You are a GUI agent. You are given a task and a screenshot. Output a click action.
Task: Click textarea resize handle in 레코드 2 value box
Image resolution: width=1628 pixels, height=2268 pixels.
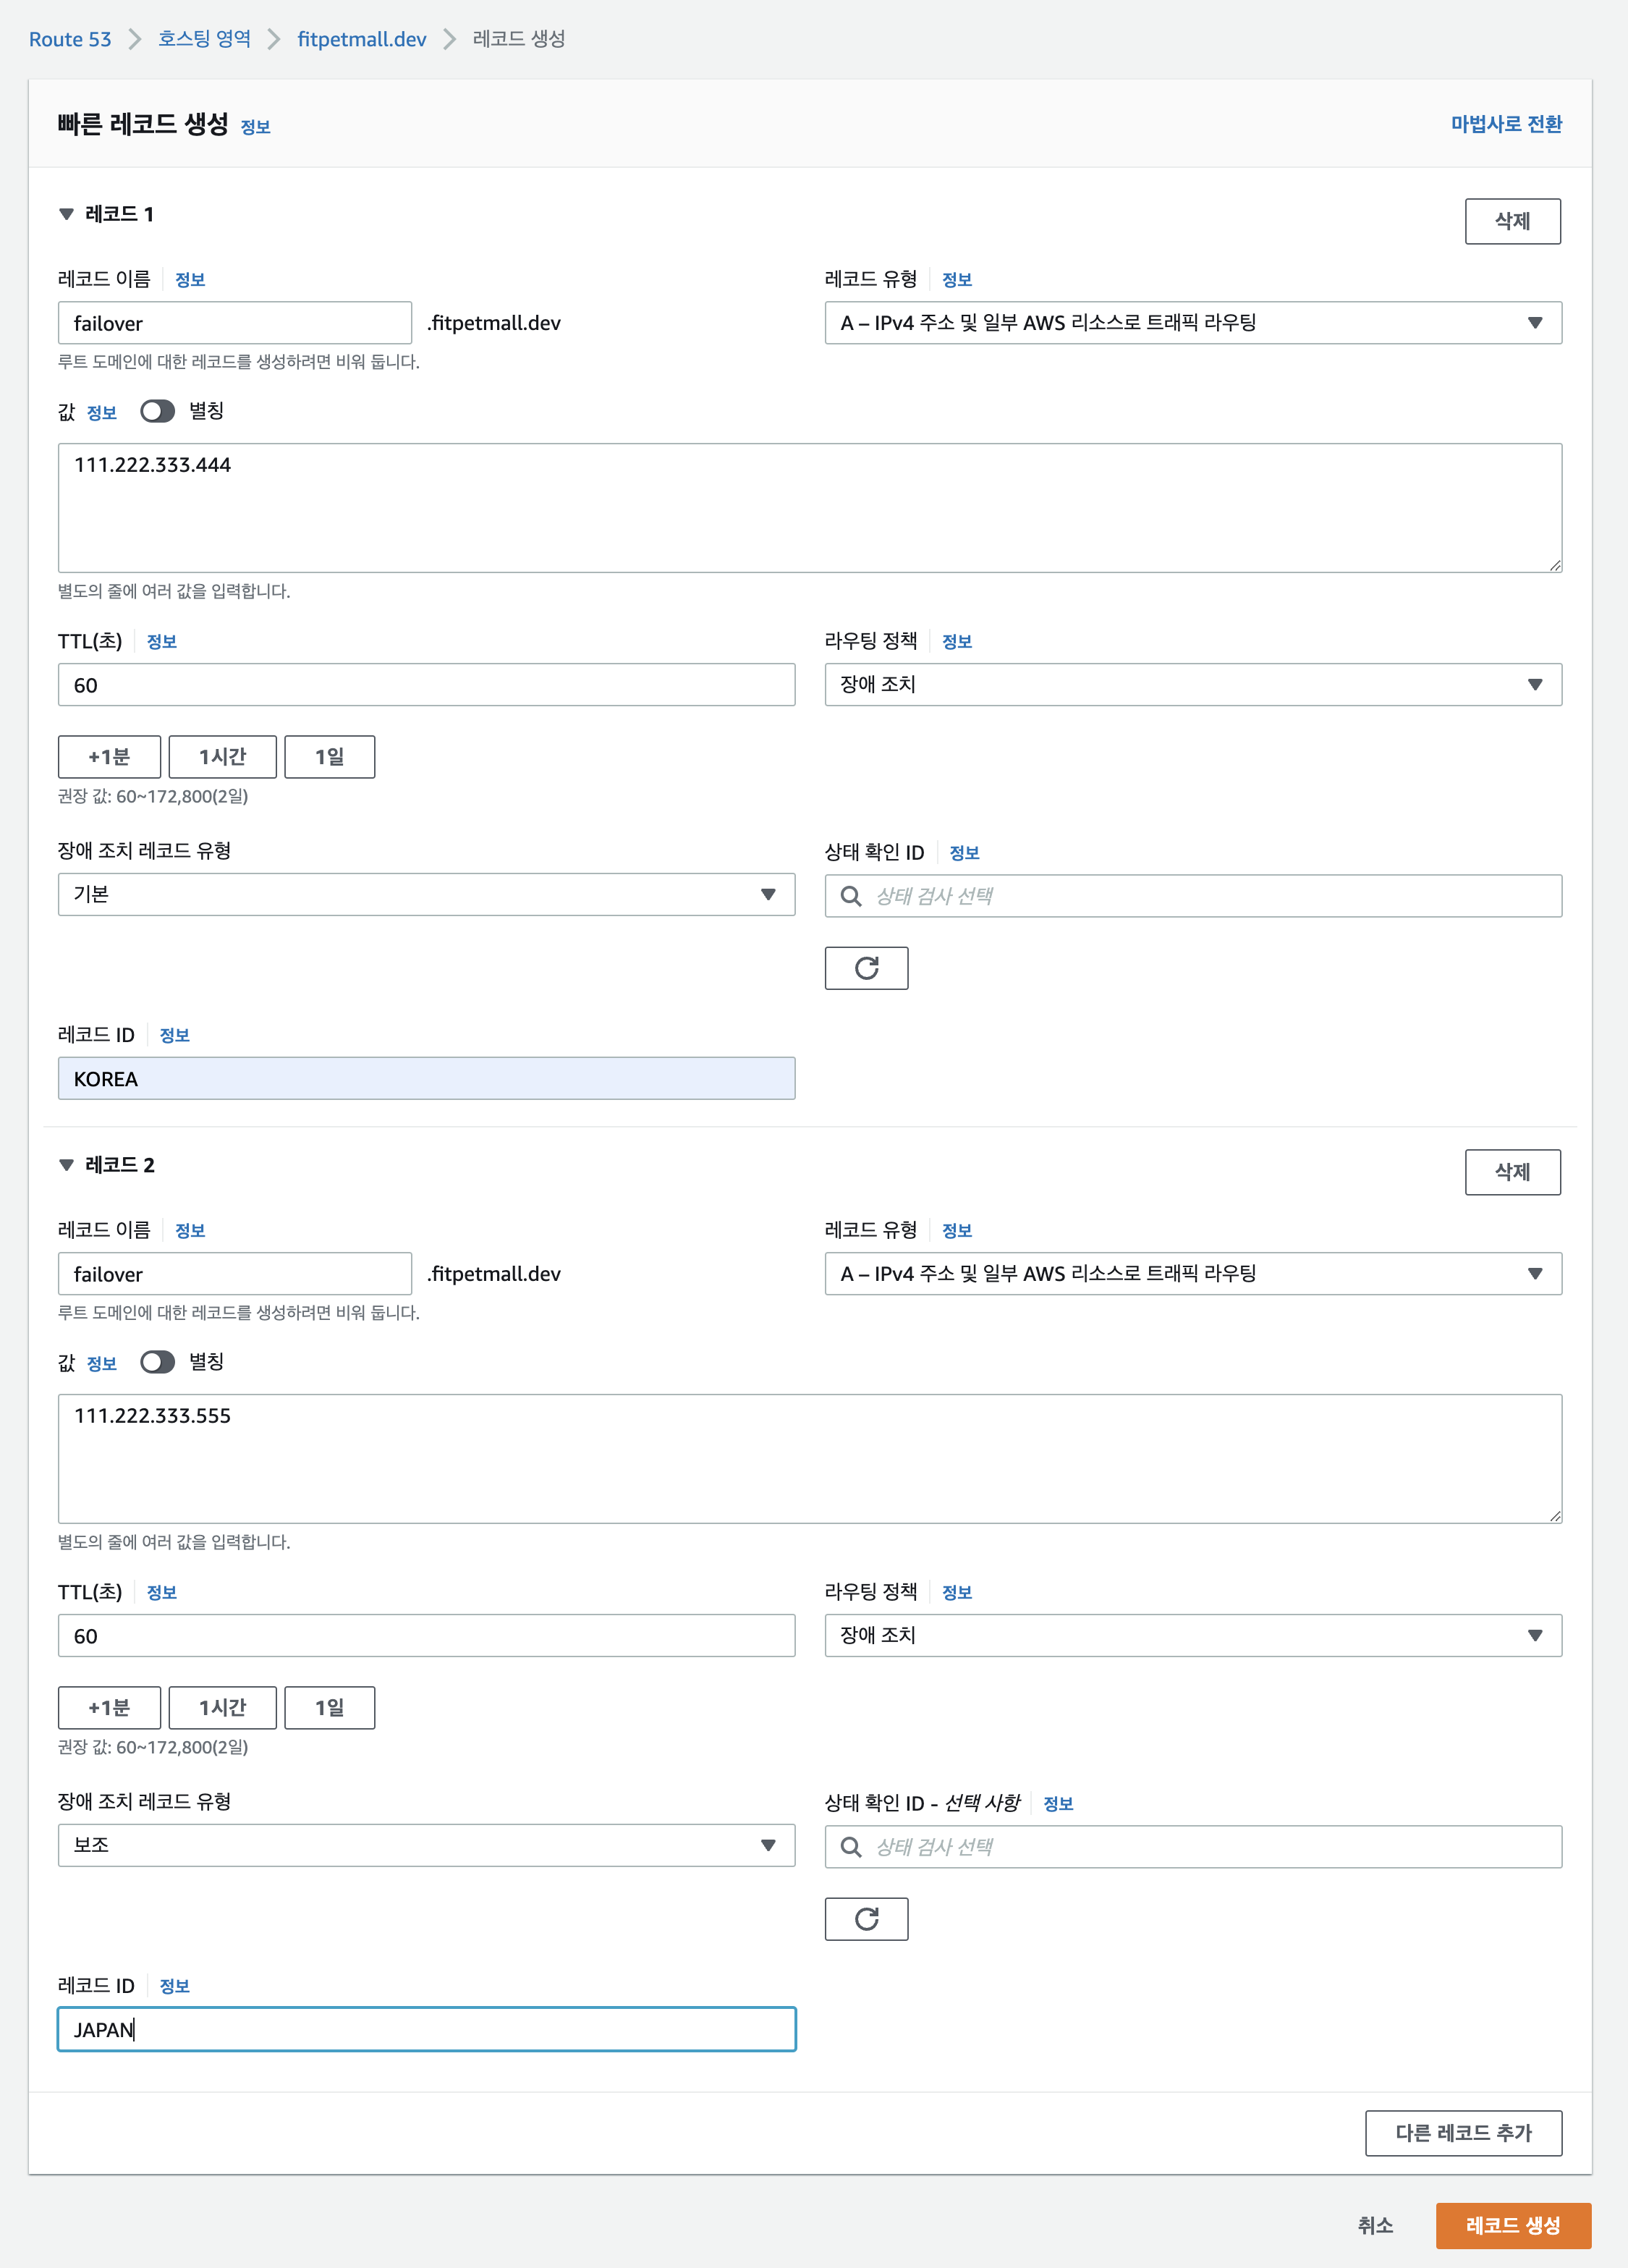point(1555,1516)
